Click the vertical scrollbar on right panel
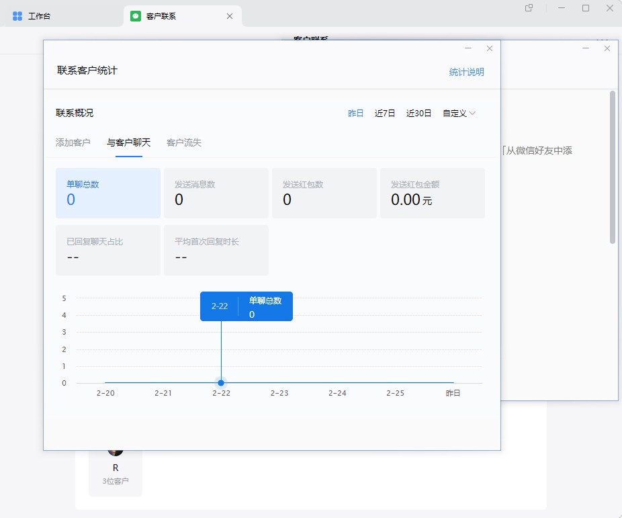The image size is (622, 518). click(612, 168)
